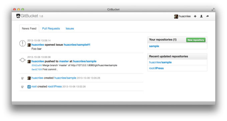The image size is (227, 121).
Task: Open account settings person icon
Action: (201, 16)
